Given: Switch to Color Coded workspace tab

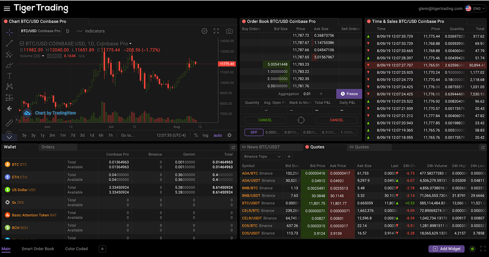Looking at the screenshot, I should coord(76,249).
